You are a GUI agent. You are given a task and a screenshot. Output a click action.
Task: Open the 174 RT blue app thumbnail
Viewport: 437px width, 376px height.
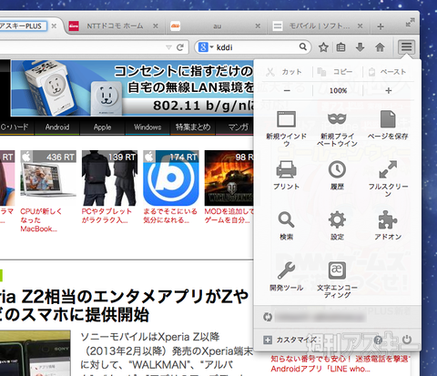pyautogui.click(x=171, y=178)
